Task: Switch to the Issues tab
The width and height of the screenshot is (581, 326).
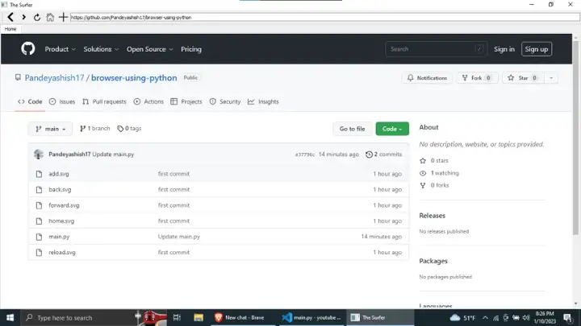Action: pos(62,101)
